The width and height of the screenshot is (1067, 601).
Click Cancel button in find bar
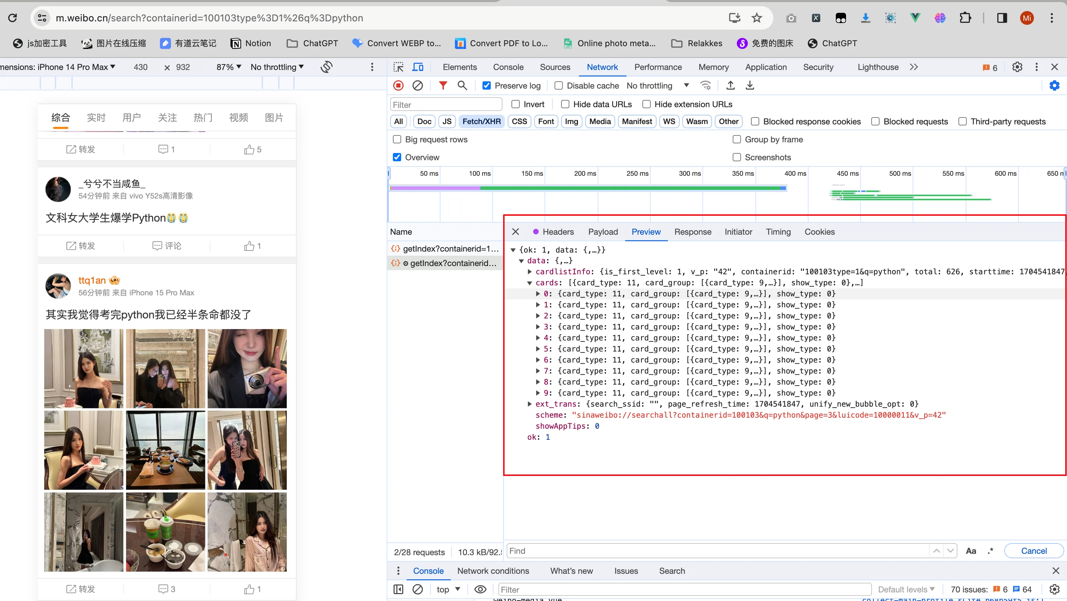[1034, 551]
